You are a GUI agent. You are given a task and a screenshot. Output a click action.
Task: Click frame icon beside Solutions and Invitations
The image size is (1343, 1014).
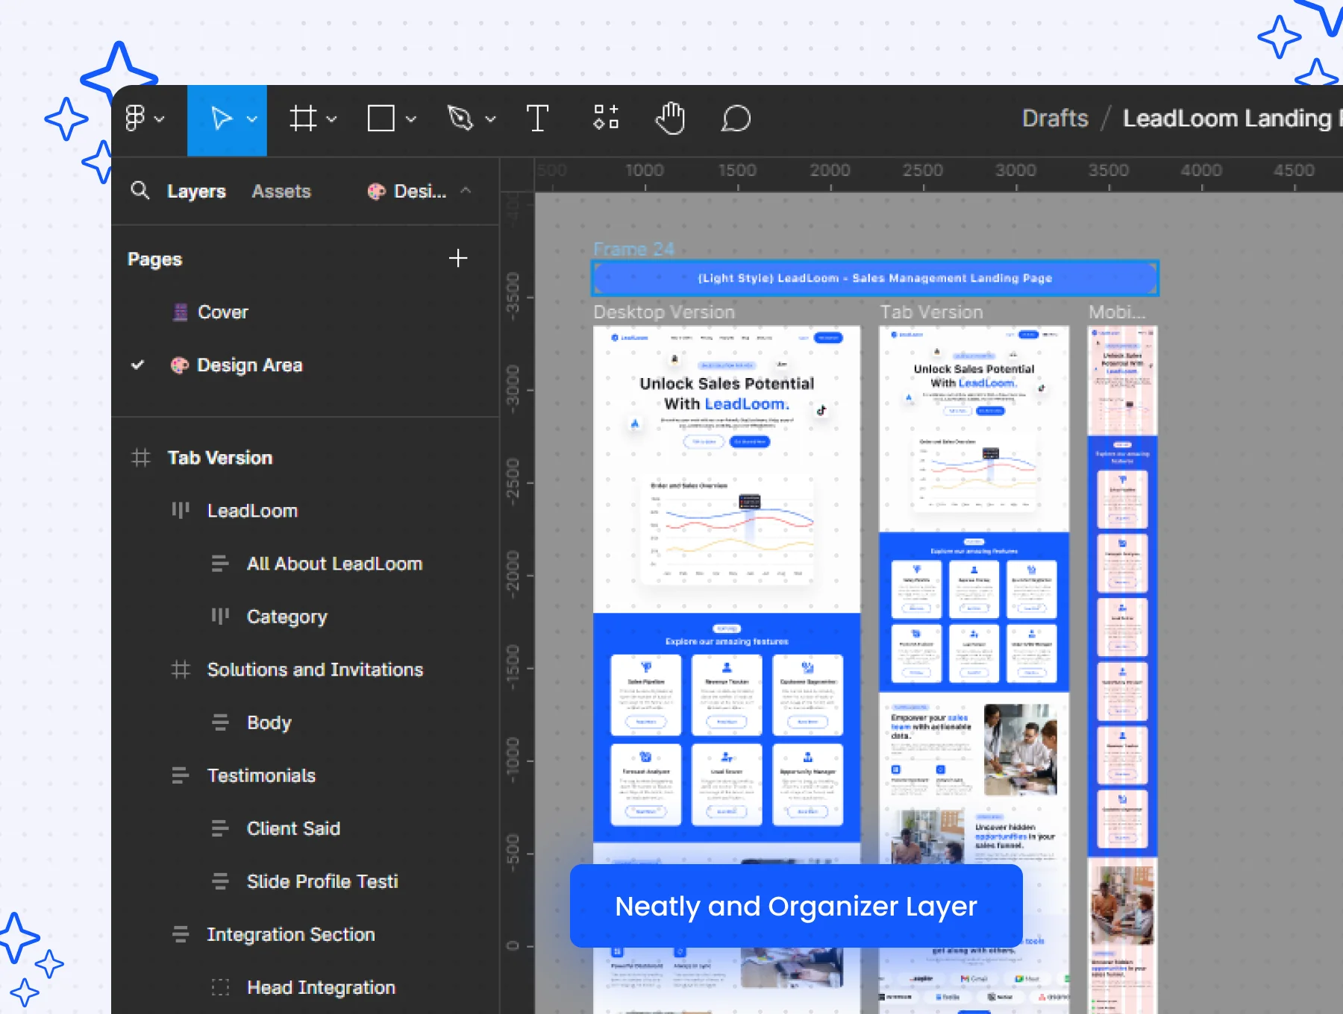point(181,670)
